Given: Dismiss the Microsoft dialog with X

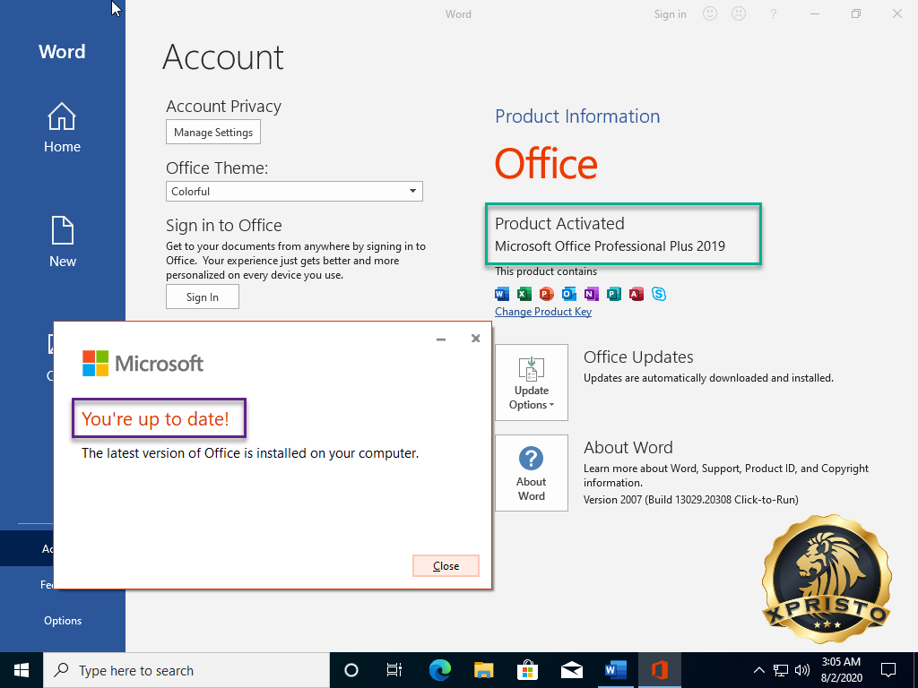Looking at the screenshot, I should point(475,339).
